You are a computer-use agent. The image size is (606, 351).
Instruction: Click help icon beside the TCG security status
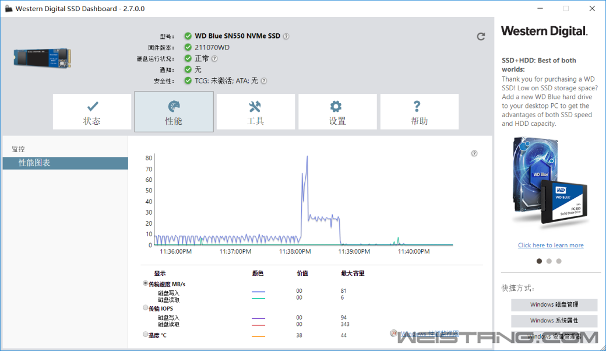pyautogui.click(x=264, y=81)
